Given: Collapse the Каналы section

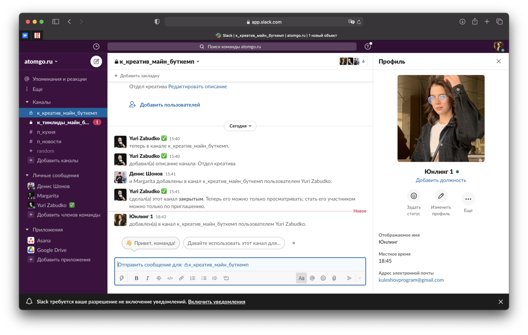Looking at the screenshot, I should 27,102.
